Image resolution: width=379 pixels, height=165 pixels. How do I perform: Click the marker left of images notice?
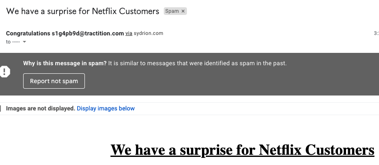tap(0, 108)
